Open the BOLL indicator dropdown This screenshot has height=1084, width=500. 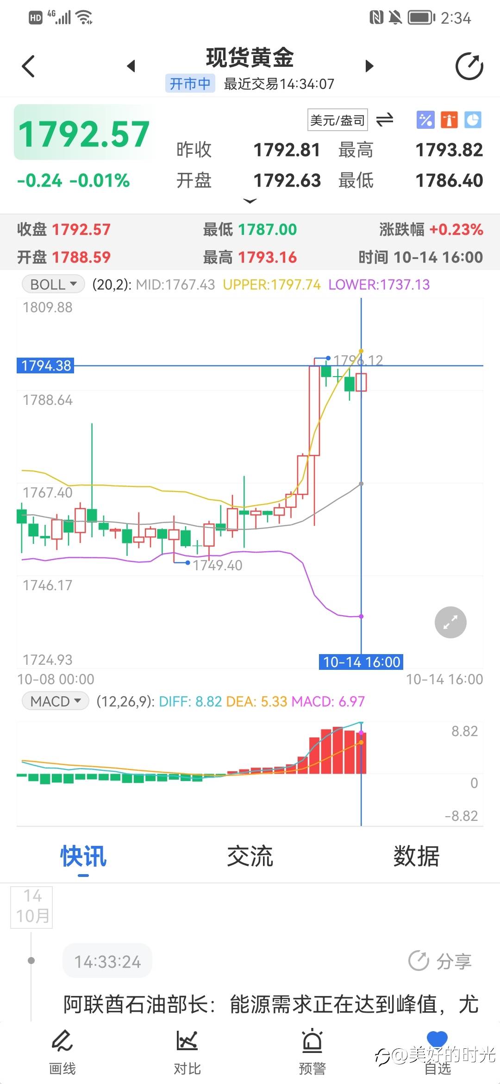(x=54, y=284)
